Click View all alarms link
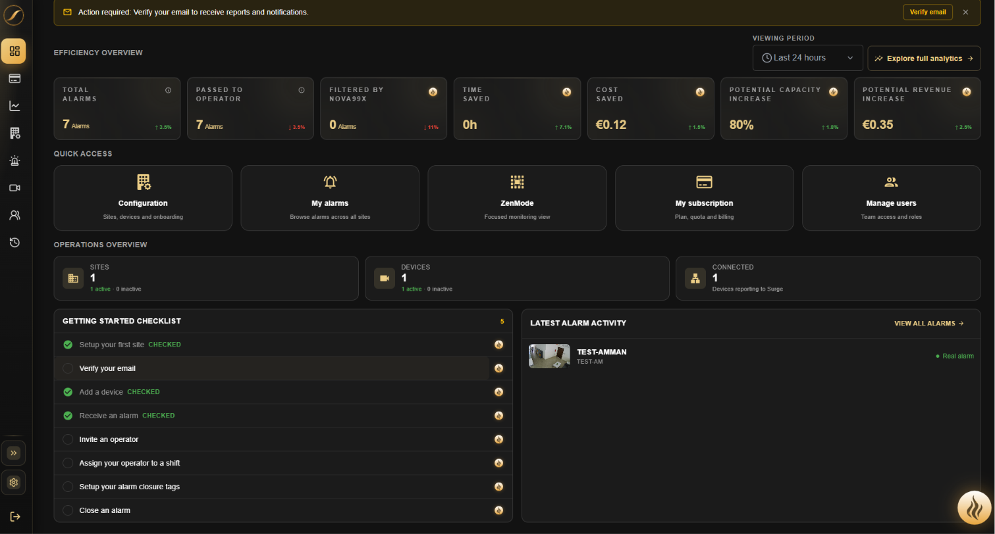 tap(928, 324)
